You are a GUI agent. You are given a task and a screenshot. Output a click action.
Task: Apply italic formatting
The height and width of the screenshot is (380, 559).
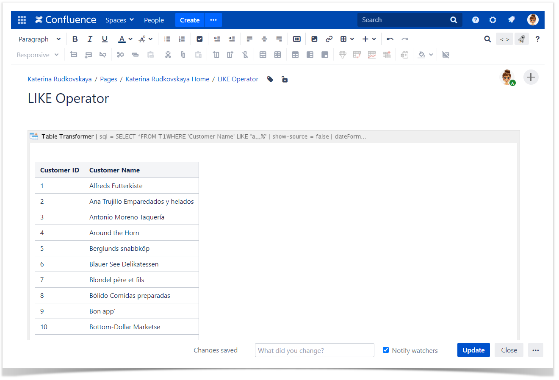tap(90, 39)
